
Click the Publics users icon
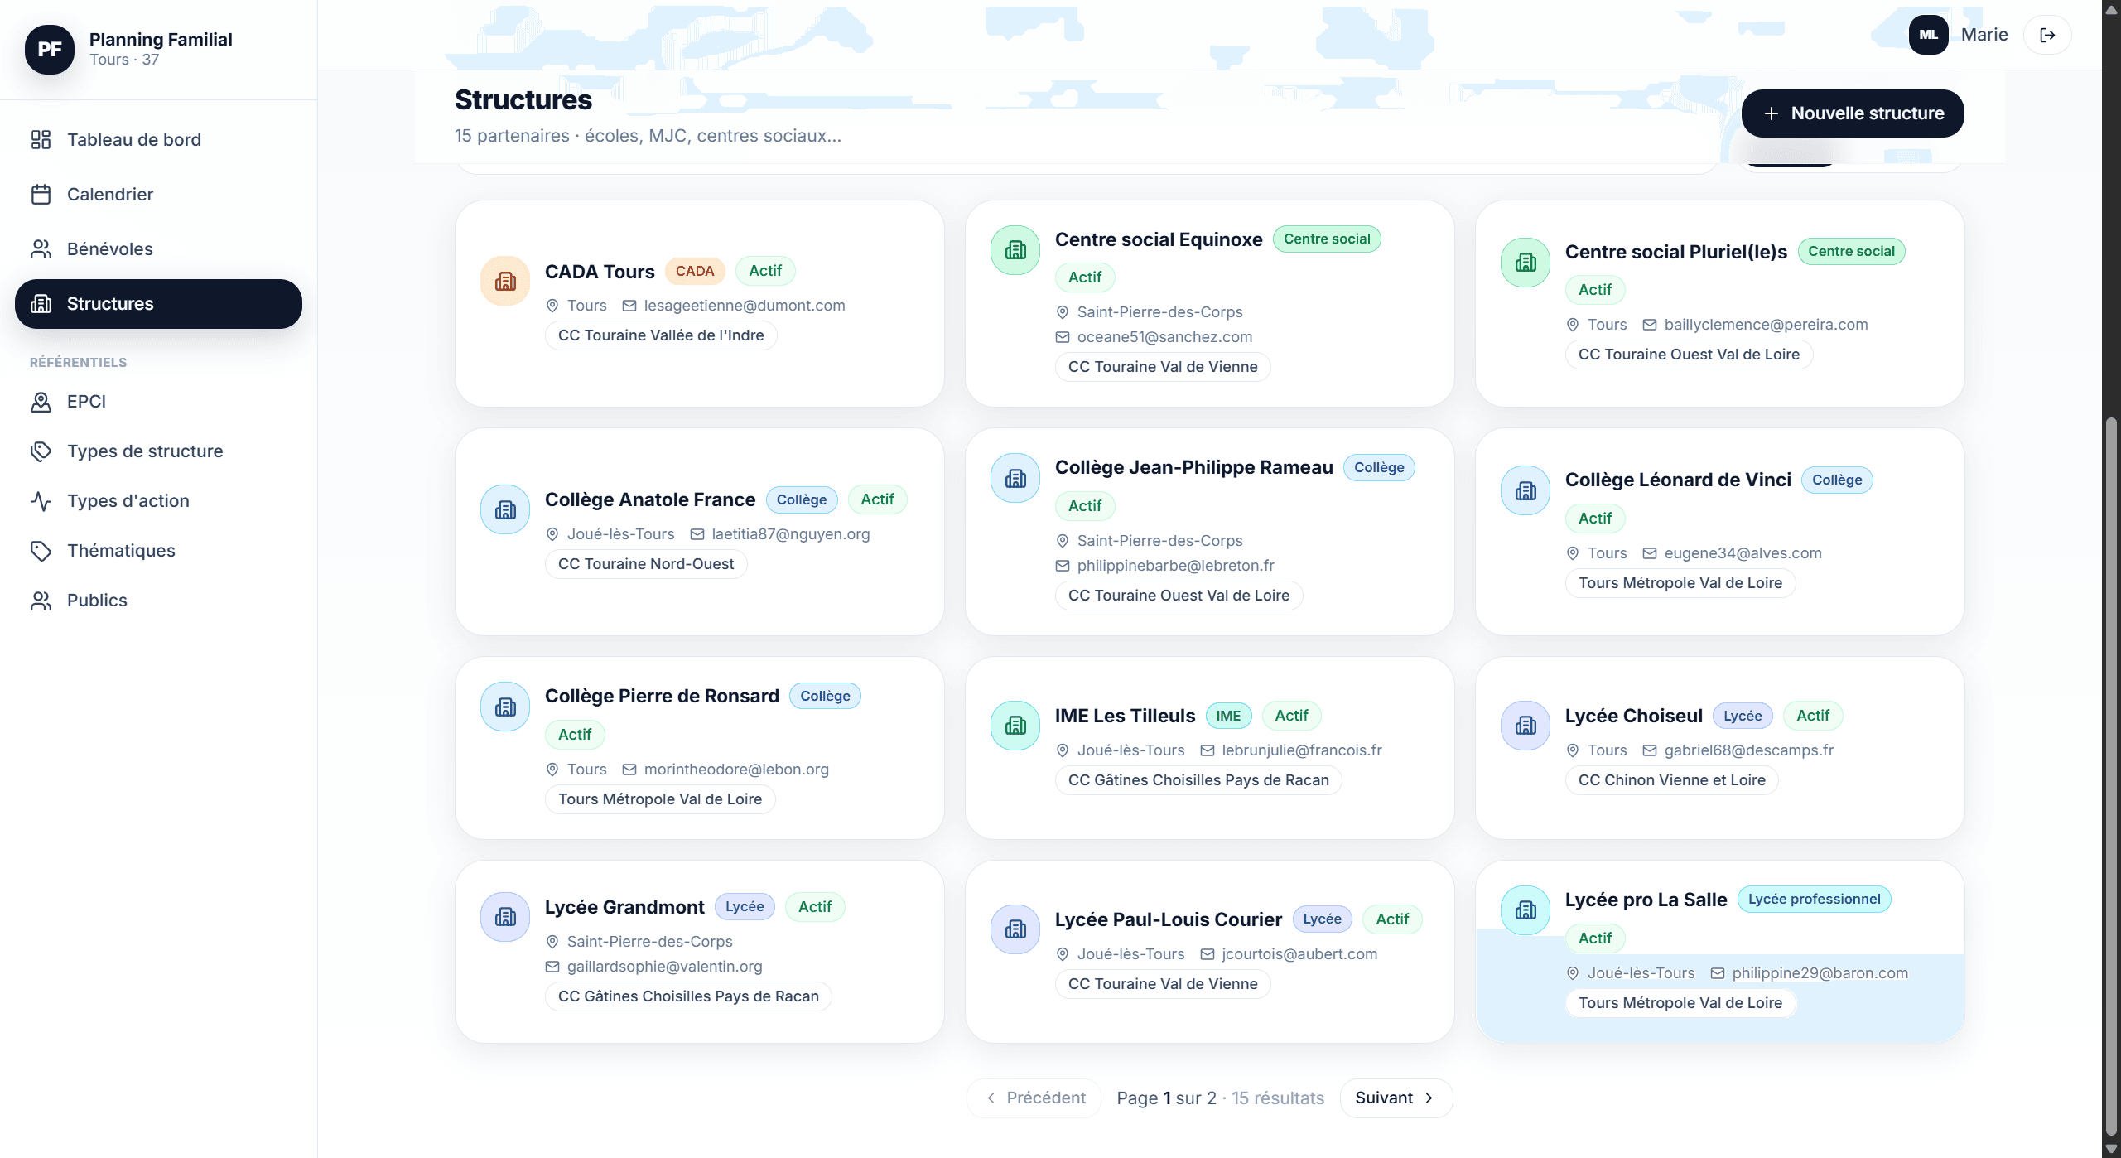41,601
